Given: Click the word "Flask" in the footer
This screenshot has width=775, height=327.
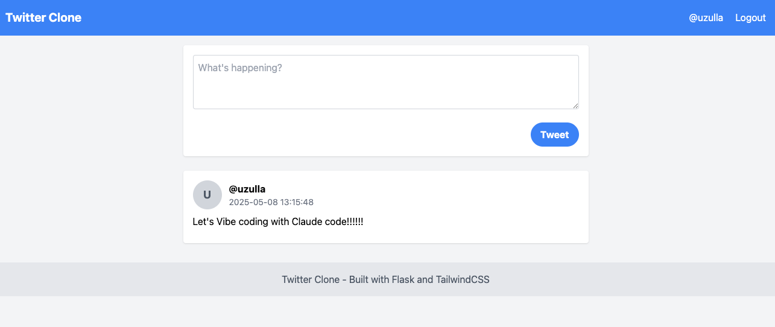Looking at the screenshot, I should (x=403, y=279).
